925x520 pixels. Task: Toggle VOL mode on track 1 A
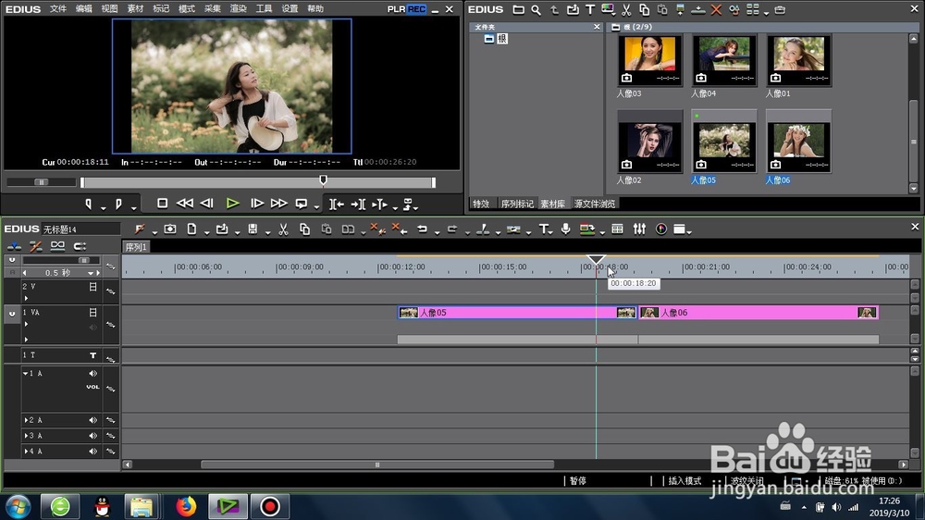(92, 387)
